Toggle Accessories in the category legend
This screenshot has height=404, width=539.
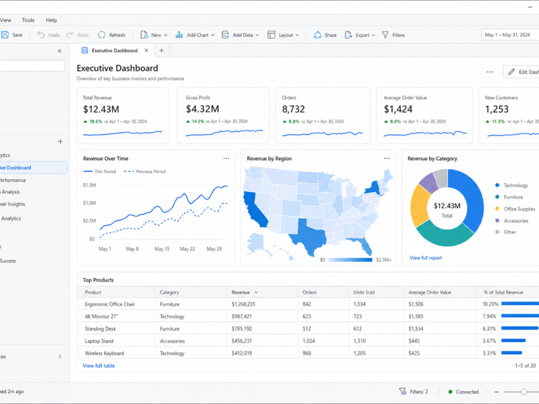coord(511,221)
